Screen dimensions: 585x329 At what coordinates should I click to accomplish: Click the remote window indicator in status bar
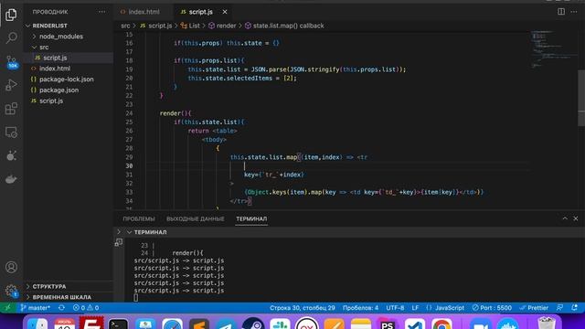[7, 308]
